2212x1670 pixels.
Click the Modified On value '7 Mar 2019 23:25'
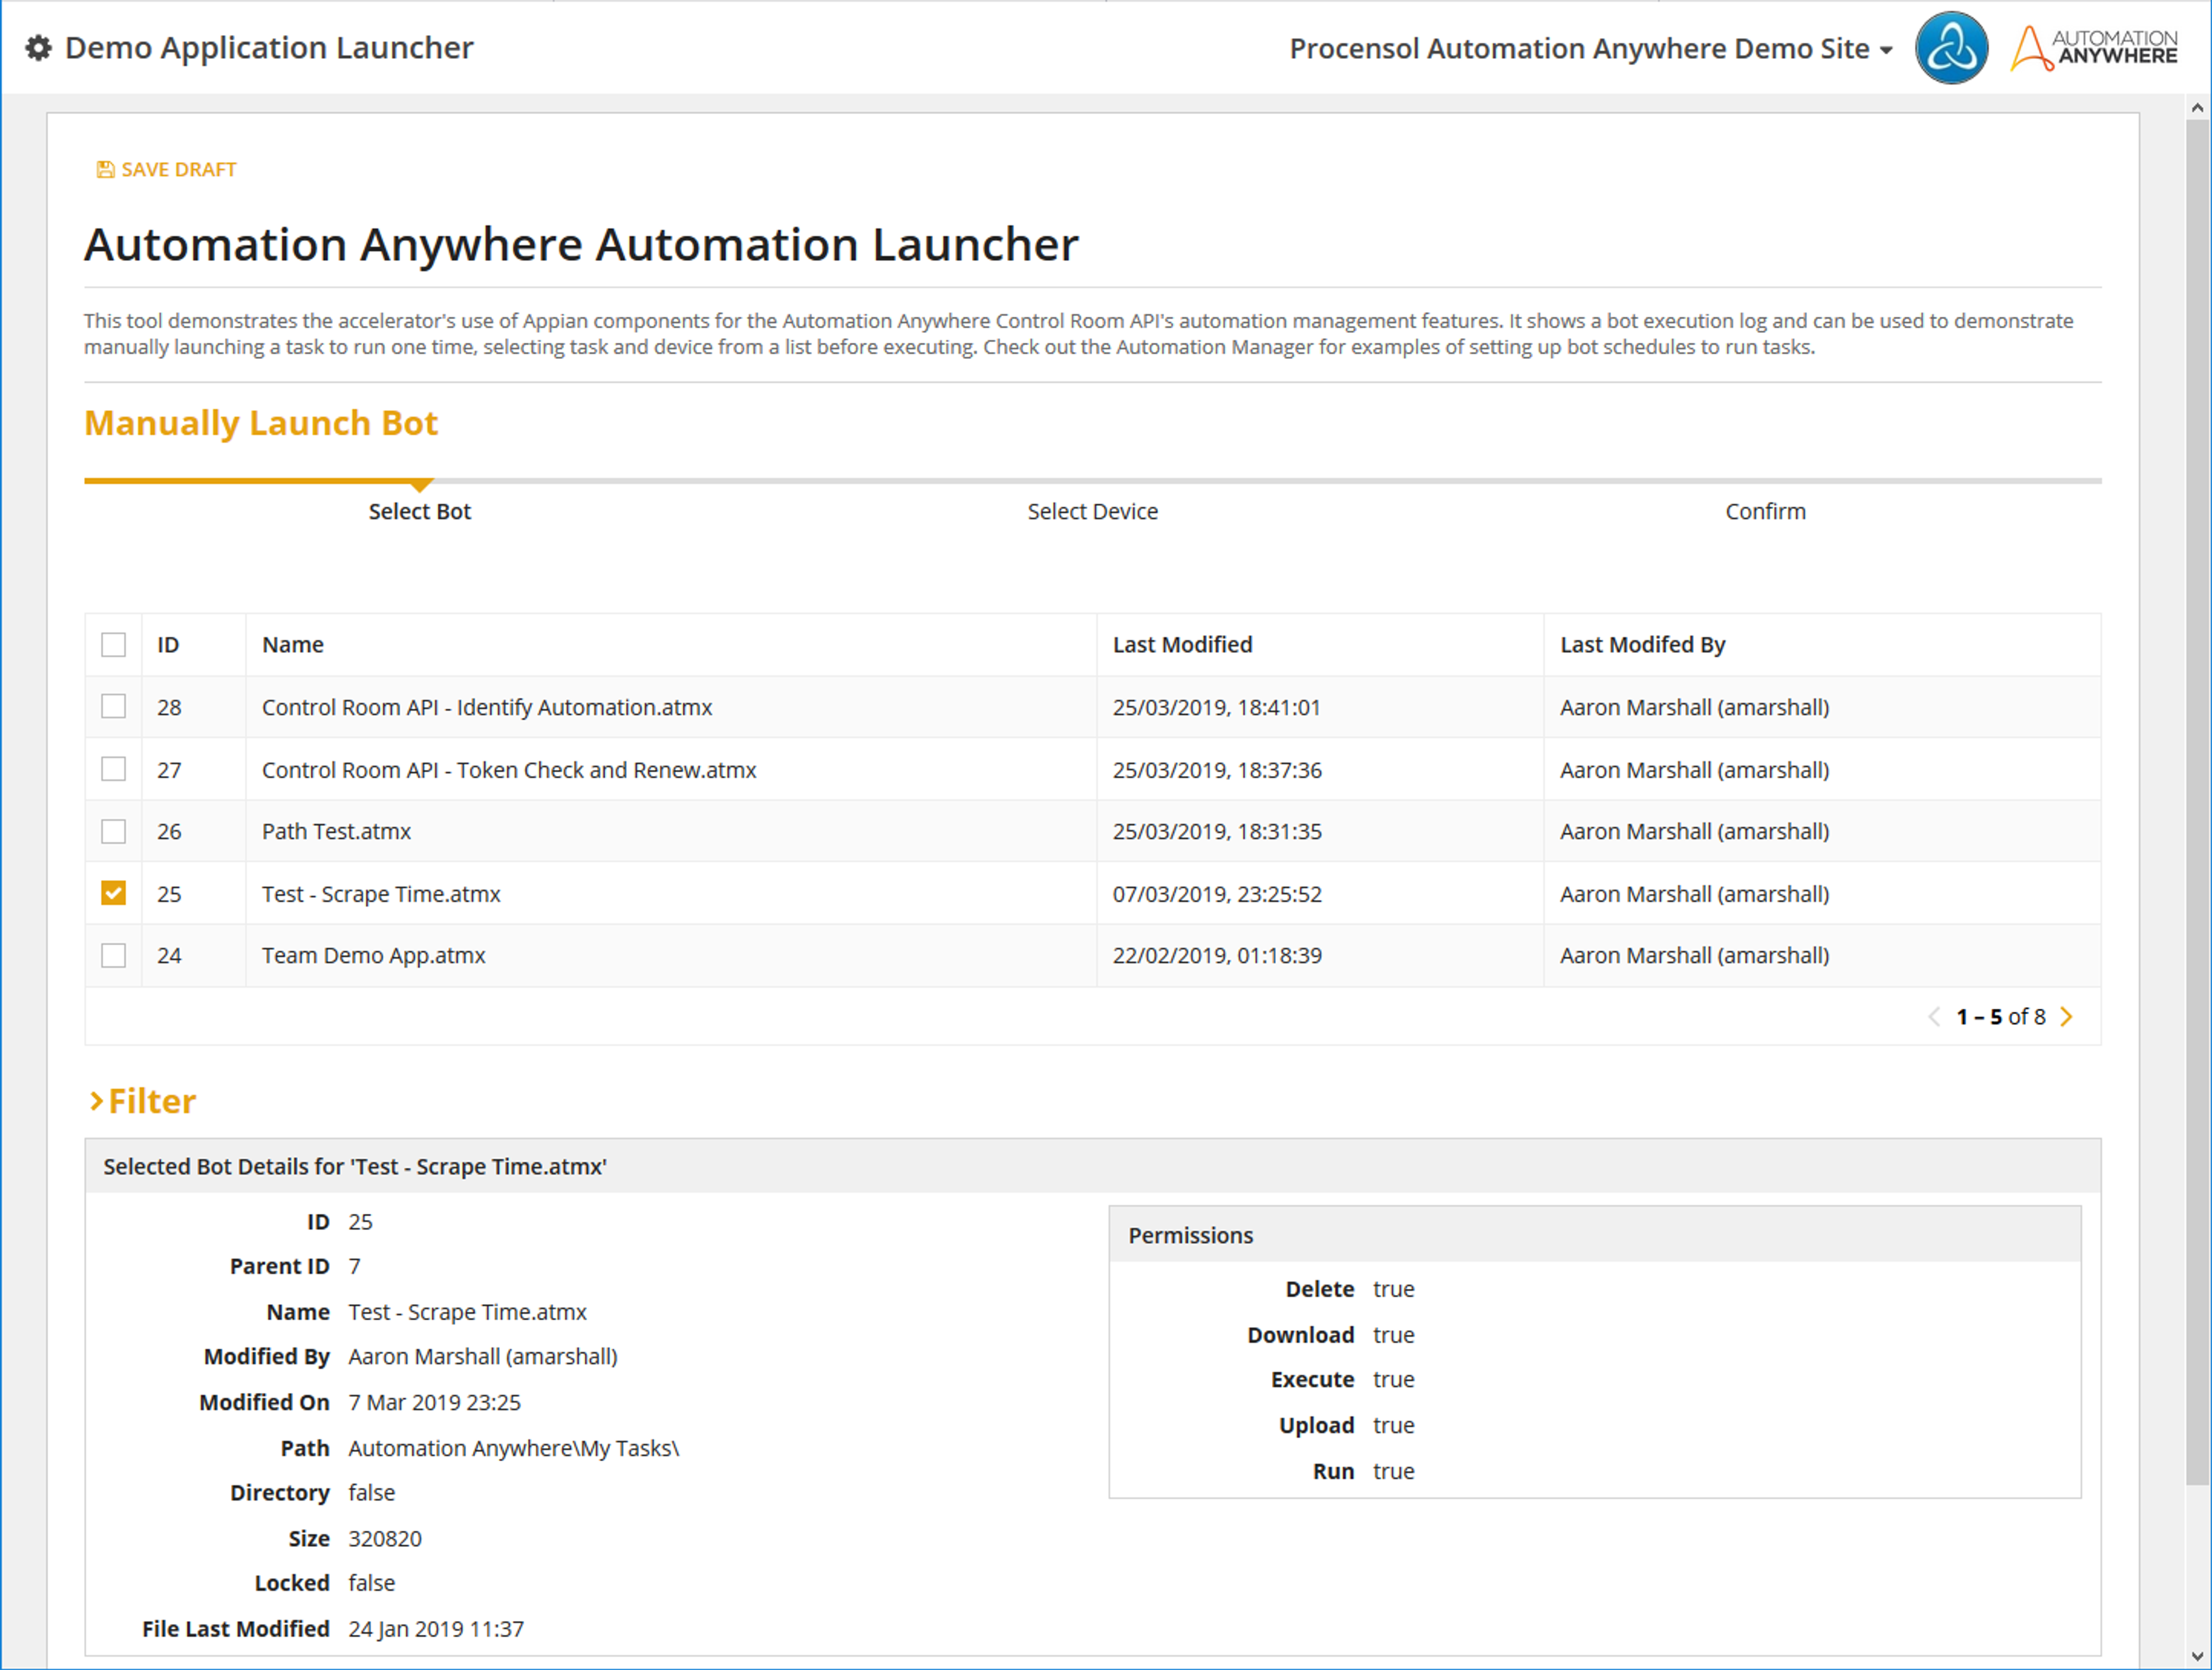click(434, 1403)
